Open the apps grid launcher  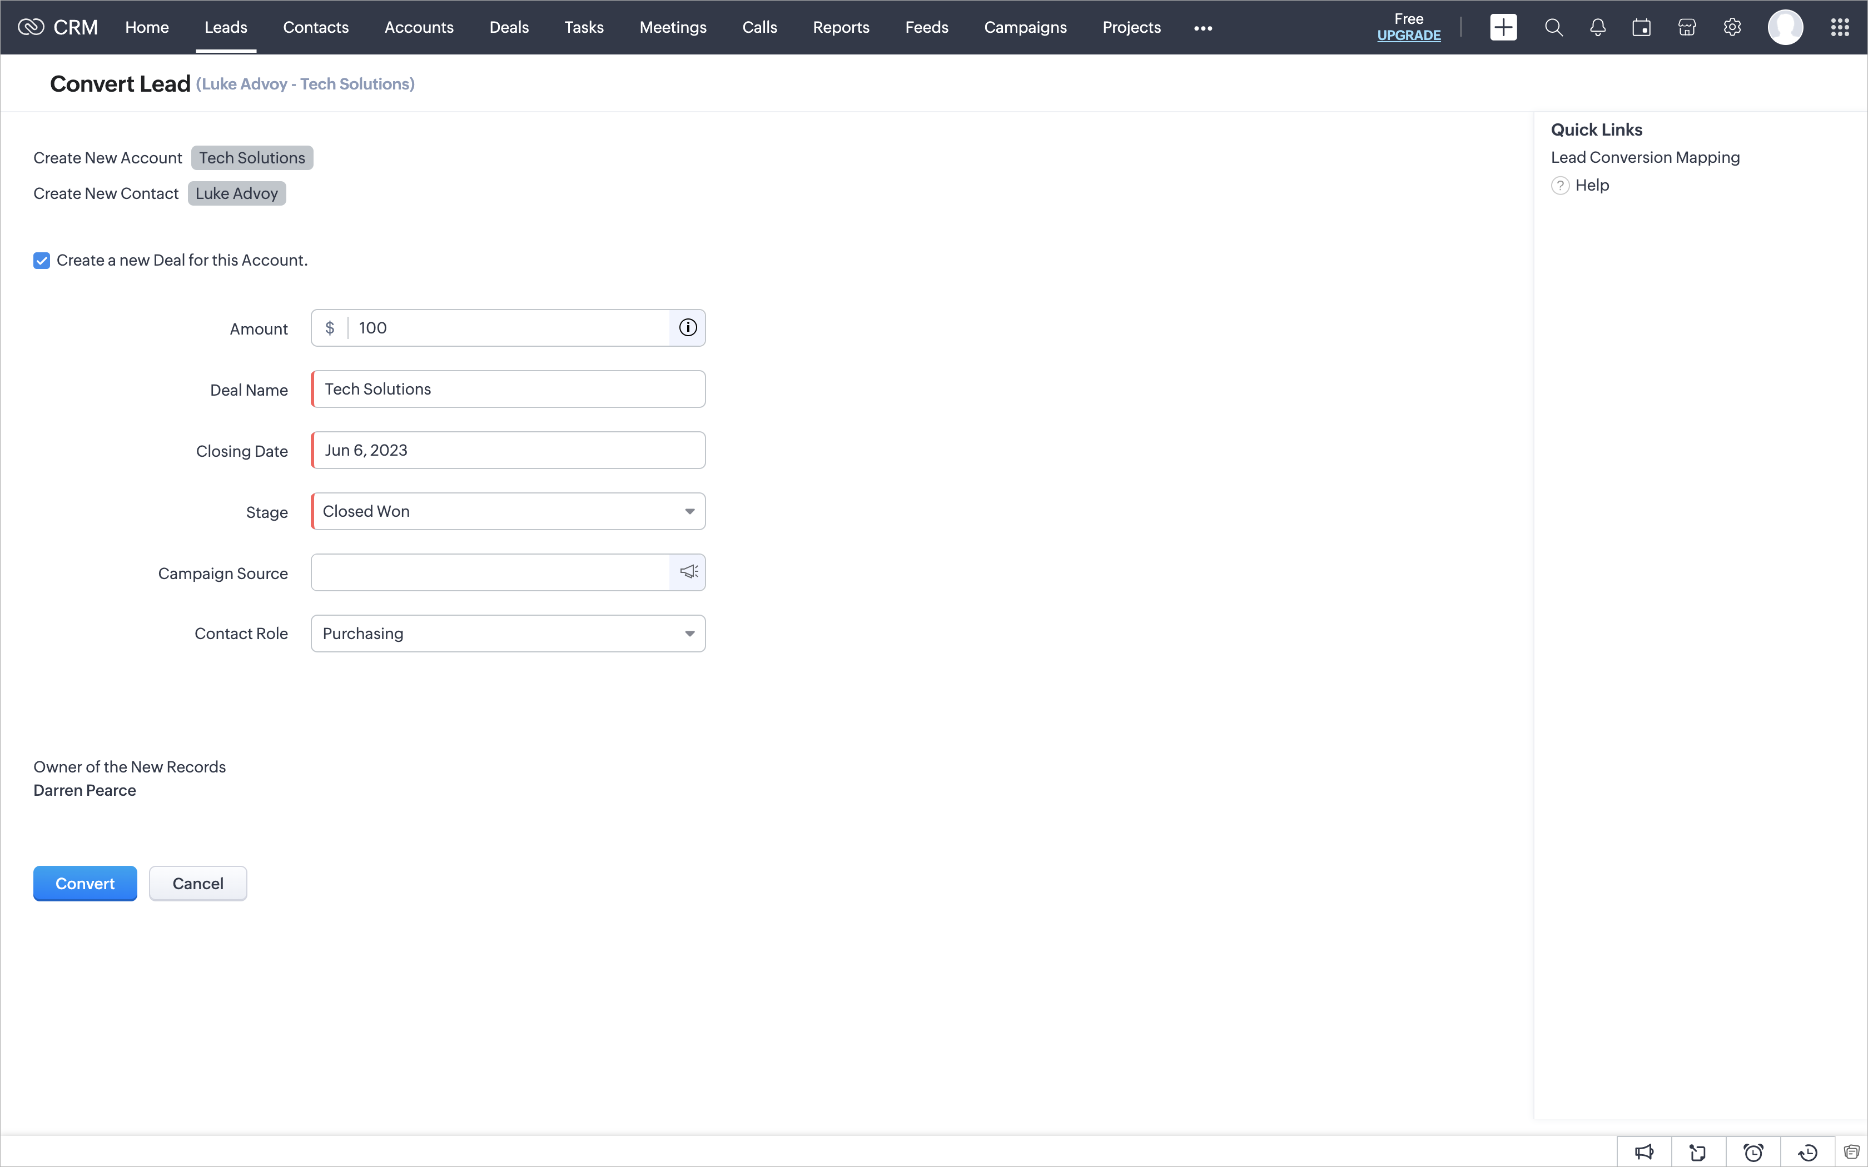[x=1840, y=28]
